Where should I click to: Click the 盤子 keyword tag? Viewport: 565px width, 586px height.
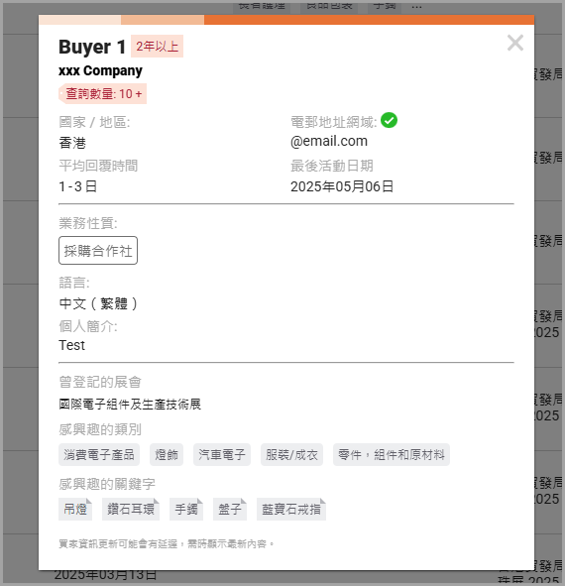click(230, 509)
